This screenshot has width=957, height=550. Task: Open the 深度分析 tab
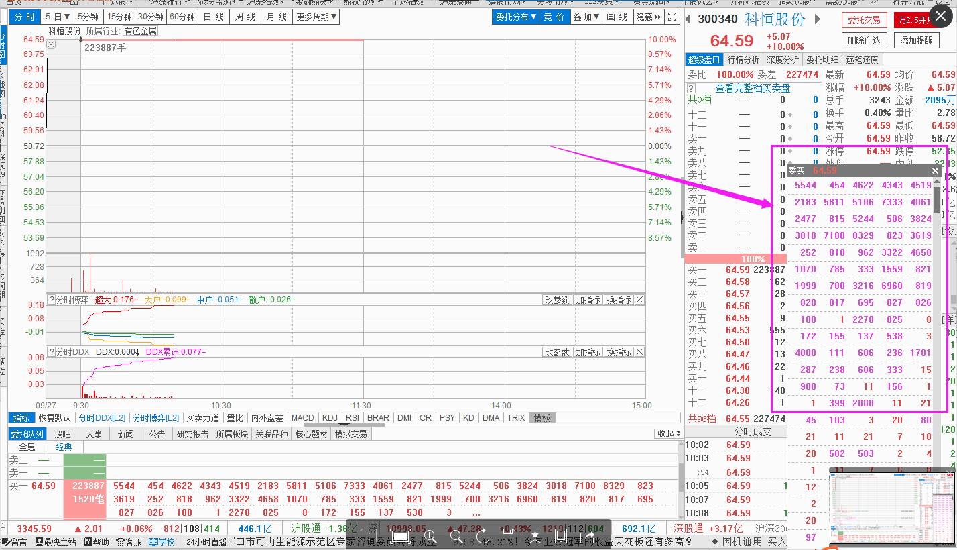(x=783, y=60)
